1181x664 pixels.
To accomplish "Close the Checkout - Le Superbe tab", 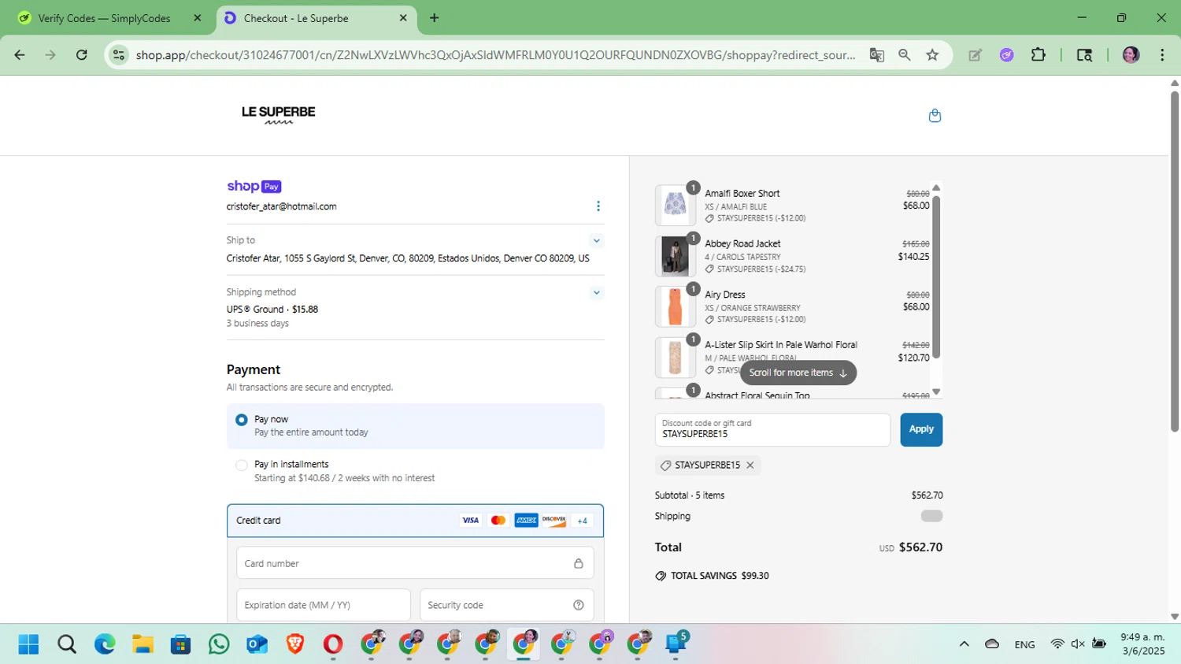I will [403, 18].
